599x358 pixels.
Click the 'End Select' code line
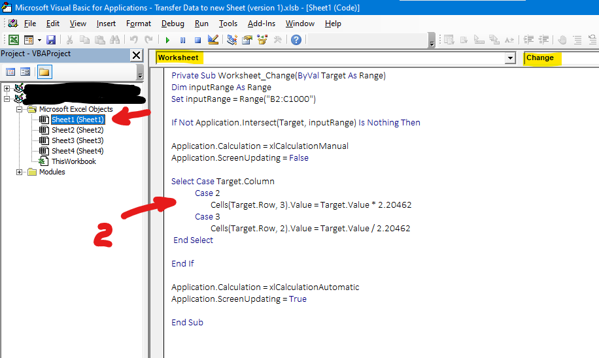click(193, 240)
